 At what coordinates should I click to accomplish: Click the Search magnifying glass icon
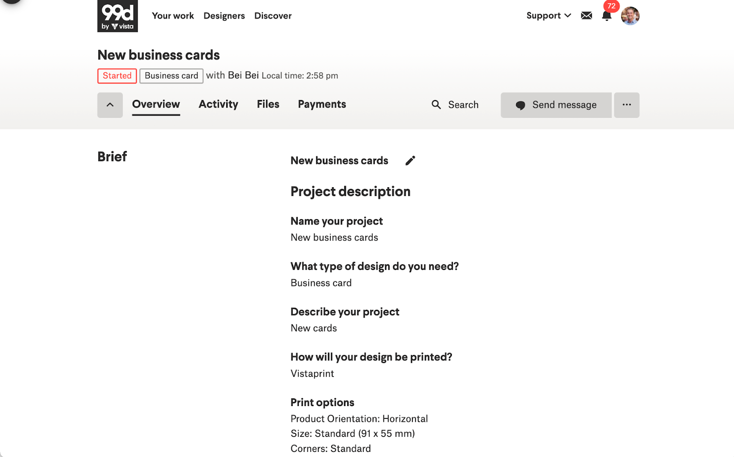pos(436,105)
